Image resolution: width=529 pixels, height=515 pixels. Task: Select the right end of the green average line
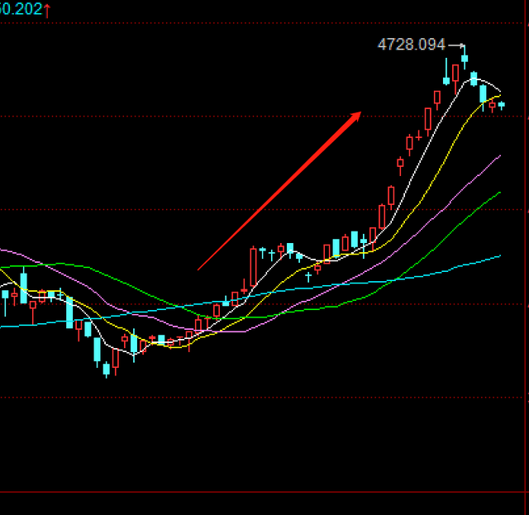499,193
